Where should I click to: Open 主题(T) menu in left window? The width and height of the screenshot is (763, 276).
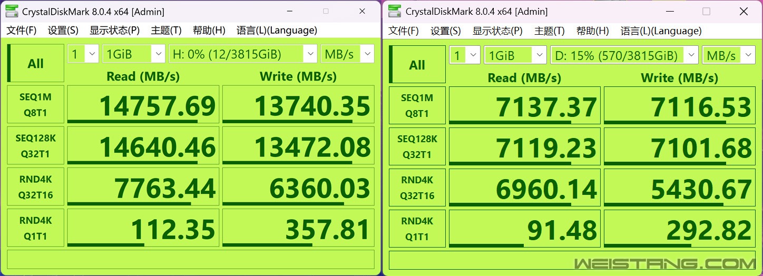tap(167, 31)
